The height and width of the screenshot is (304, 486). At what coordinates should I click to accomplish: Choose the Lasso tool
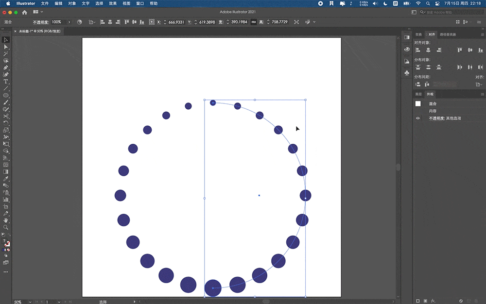(5, 61)
